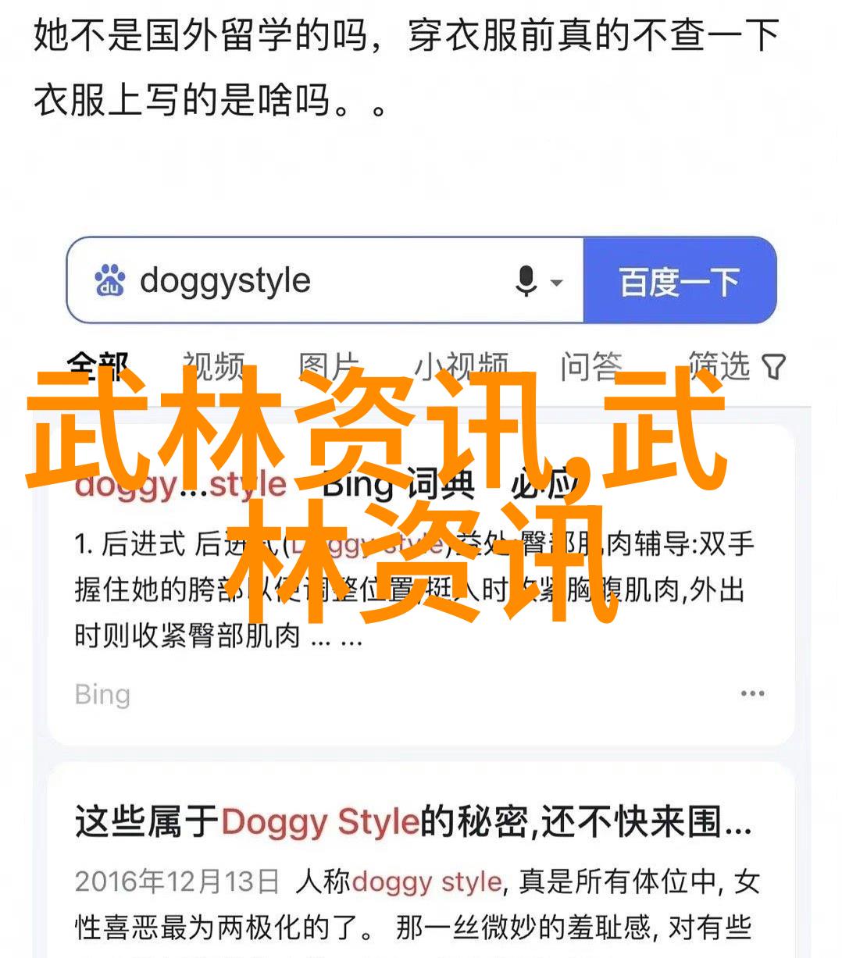
Task: Open the 小视频 tab
Action: [x=461, y=367]
